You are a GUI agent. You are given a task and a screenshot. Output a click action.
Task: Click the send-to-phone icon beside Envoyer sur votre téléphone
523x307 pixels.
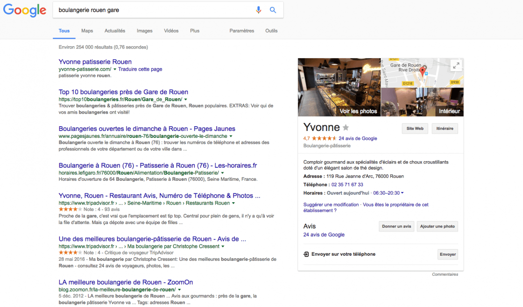[306, 254]
